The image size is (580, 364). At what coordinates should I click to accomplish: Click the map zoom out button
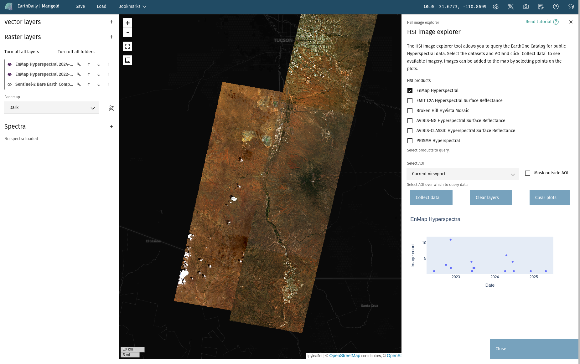[127, 33]
